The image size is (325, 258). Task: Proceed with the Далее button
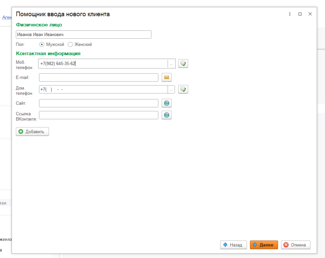pyautogui.click(x=264, y=245)
